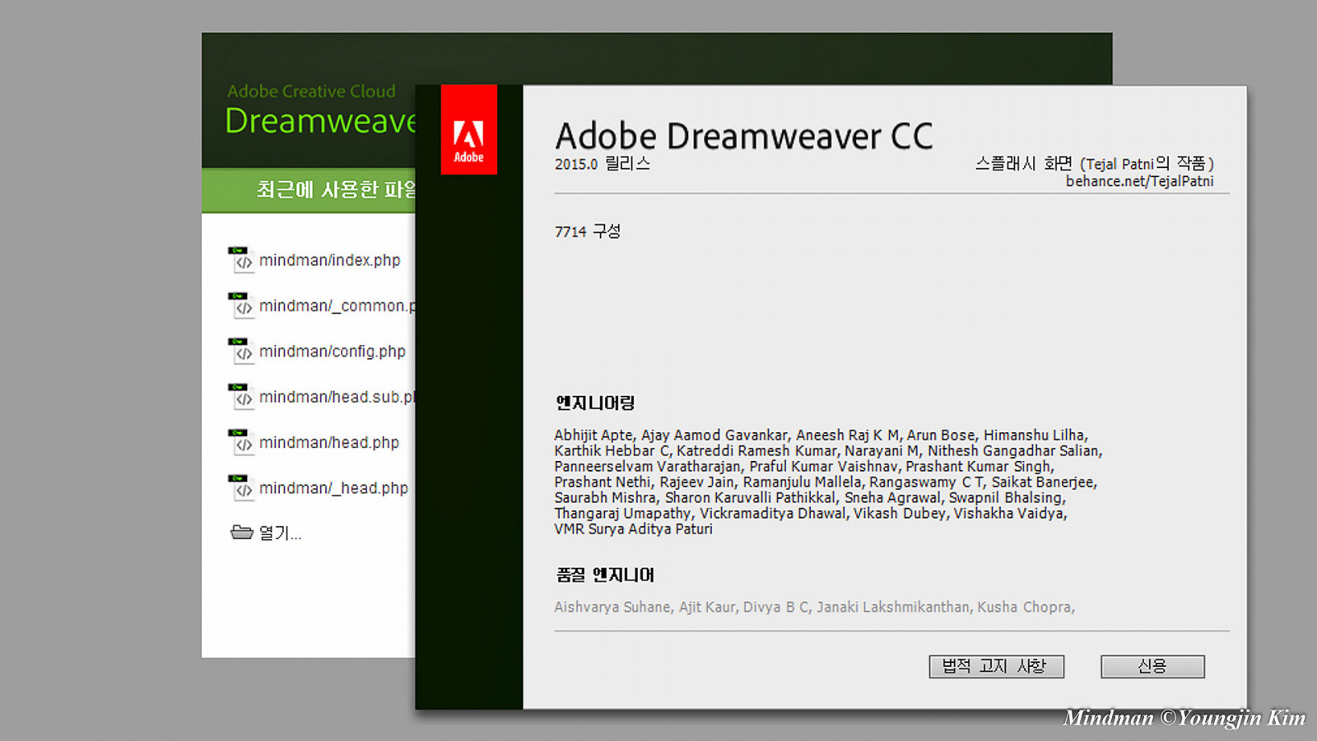Image resolution: width=1317 pixels, height=741 pixels.
Task: Click the file icon next to mindman/_common
Action: pyautogui.click(x=240, y=305)
